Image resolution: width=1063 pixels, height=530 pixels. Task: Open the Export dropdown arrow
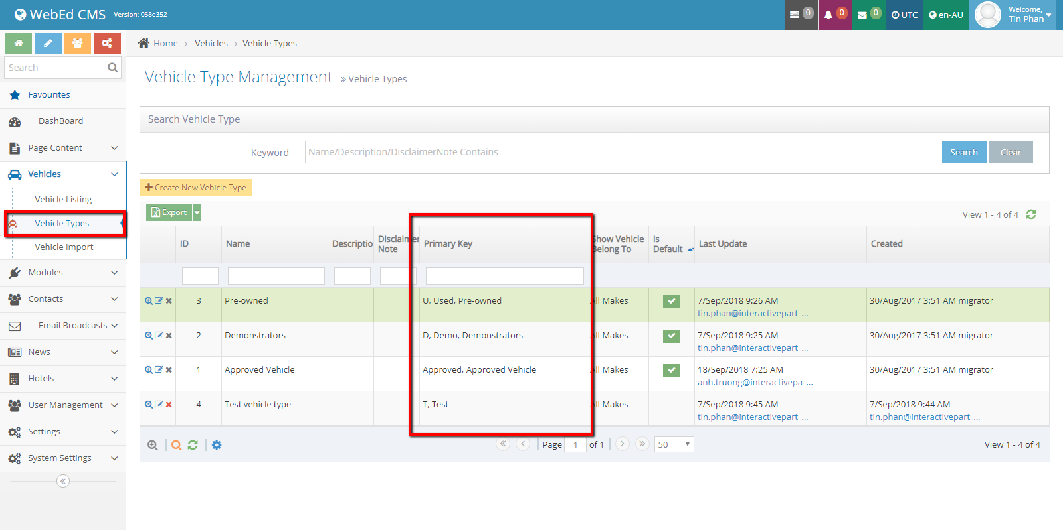pos(197,212)
